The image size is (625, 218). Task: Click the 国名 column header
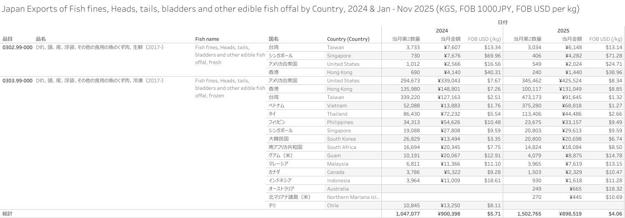(274, 39)
